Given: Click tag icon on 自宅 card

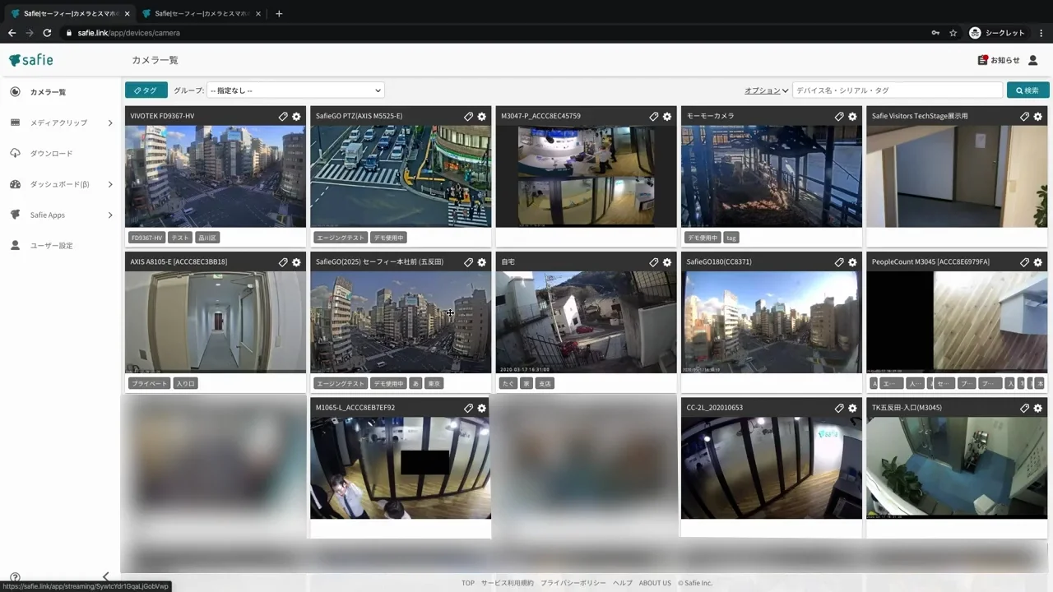Looking at the screenshot, I should [654, 262].
